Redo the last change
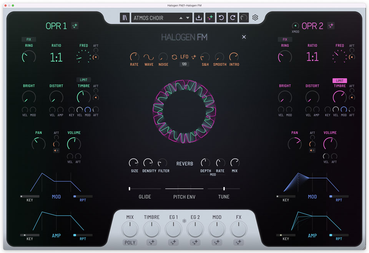369x253 pixels. (233, 18)
